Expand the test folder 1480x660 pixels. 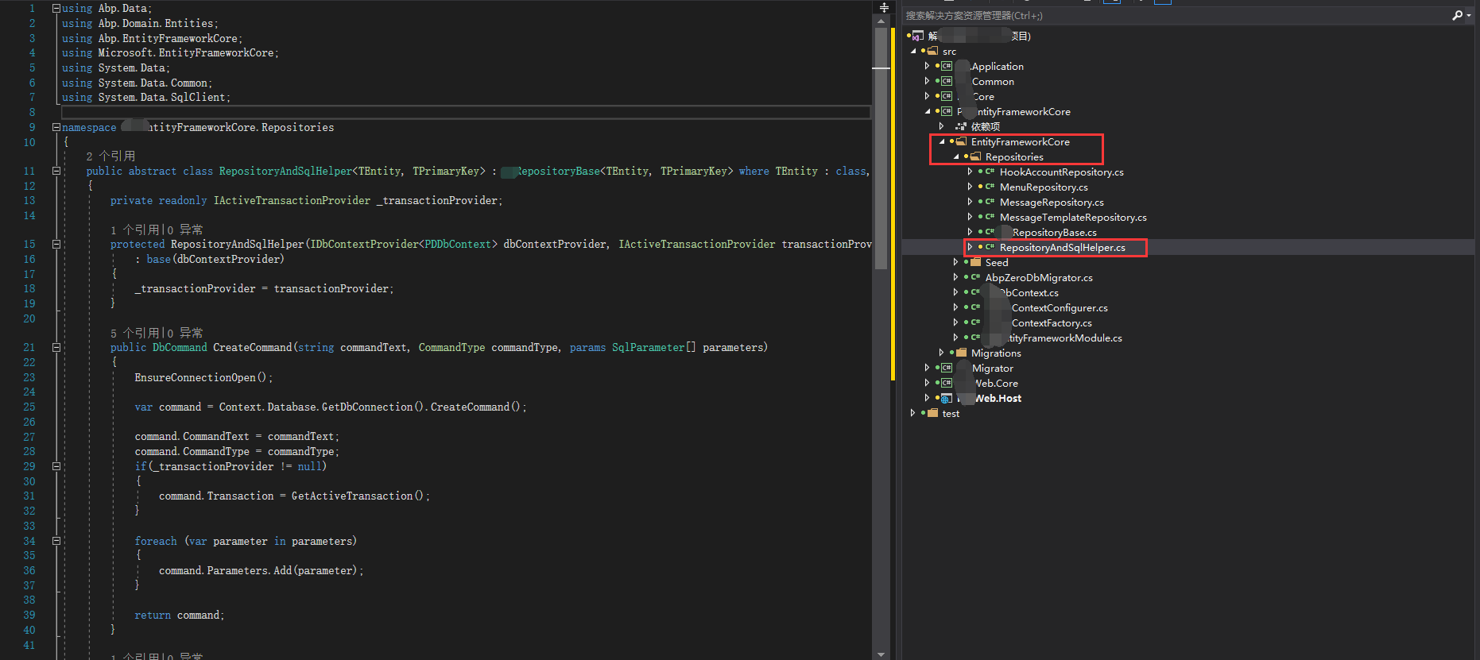[912, 413]
